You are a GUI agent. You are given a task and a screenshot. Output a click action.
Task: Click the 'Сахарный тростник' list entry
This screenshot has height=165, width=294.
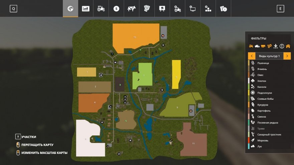(x=269, y=135)
